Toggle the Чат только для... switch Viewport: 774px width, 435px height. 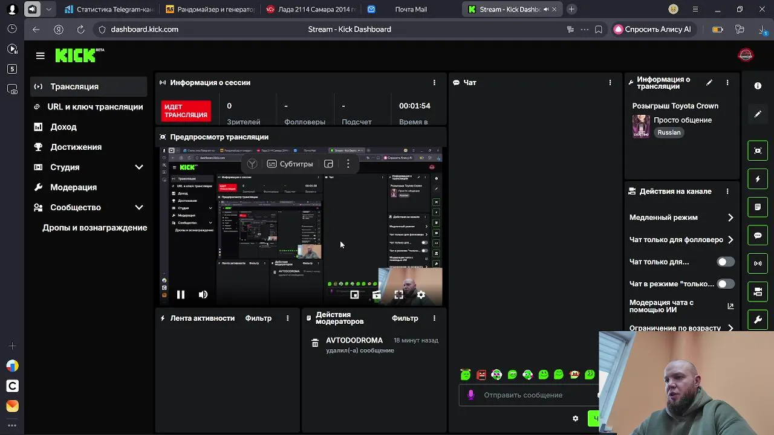point(726,262)
